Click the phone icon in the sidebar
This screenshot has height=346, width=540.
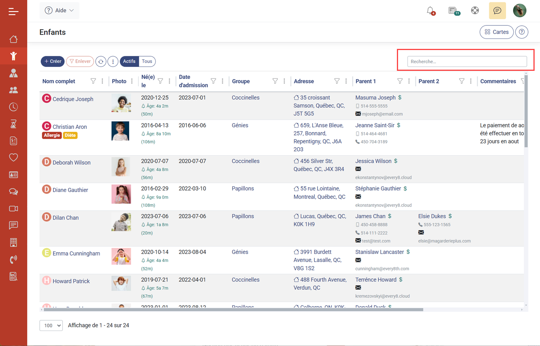click(x=13, y=259)
